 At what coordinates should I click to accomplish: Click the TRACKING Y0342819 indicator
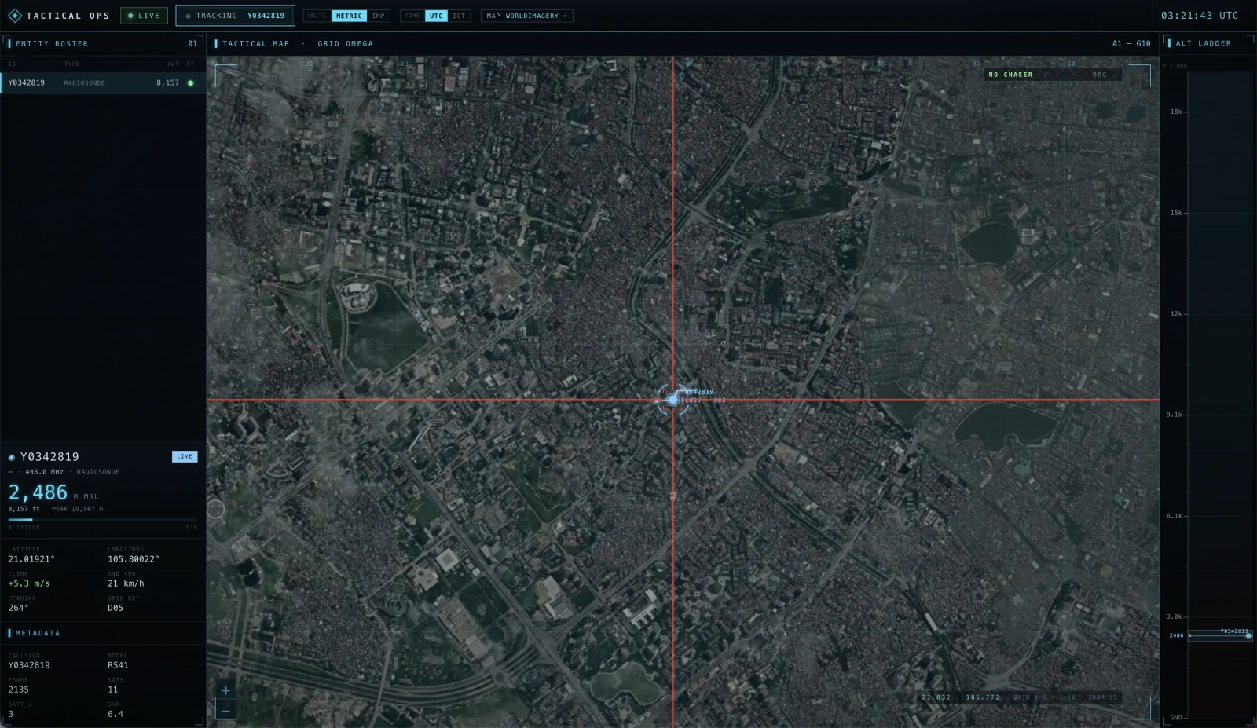(x=236, y=16)
